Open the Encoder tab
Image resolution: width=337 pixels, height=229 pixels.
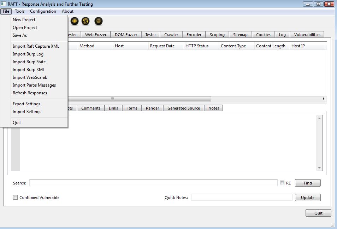tap(194, 35)
